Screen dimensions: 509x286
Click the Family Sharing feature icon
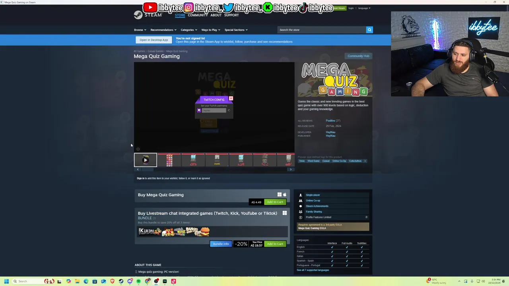[x=301, y=212]
